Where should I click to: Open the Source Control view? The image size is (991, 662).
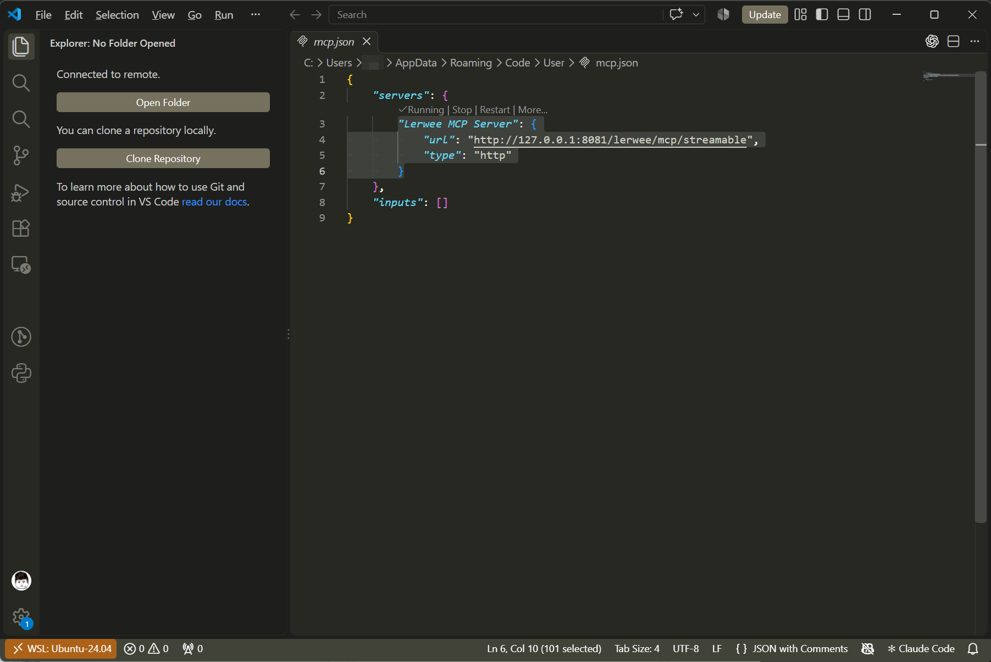pos(21,155)
